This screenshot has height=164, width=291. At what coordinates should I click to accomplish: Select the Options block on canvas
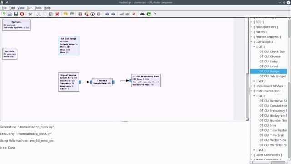click(x=16, y=25)
